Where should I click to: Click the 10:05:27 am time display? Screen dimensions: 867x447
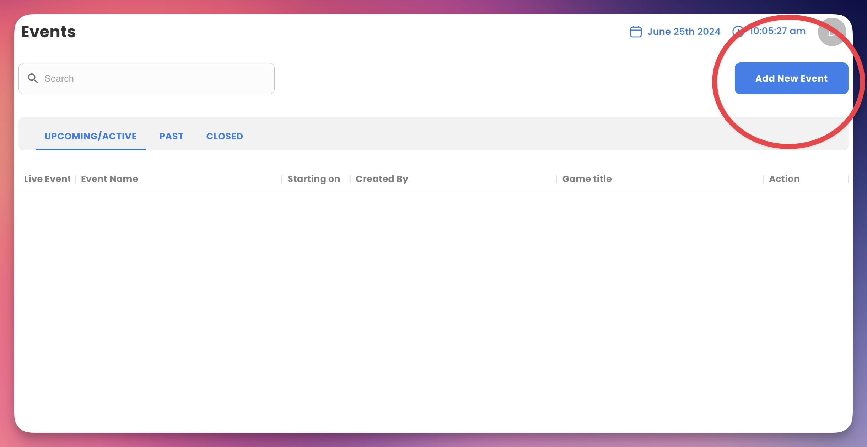click(x=777, y=31)
